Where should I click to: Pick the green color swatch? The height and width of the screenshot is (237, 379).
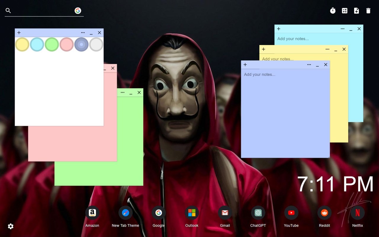click(x=52, y=44)
